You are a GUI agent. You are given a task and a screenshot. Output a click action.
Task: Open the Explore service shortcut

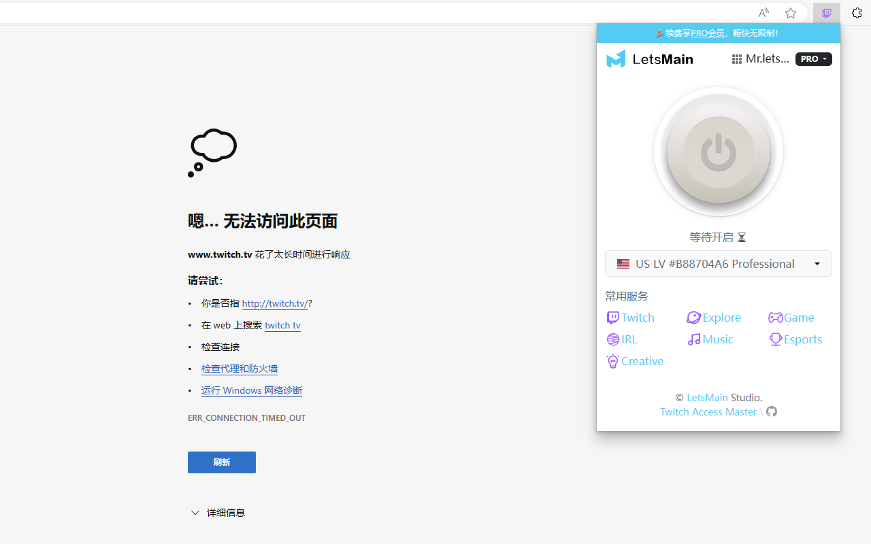[714, 318]
